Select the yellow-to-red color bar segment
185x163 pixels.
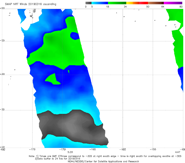[x=137, y=3]
